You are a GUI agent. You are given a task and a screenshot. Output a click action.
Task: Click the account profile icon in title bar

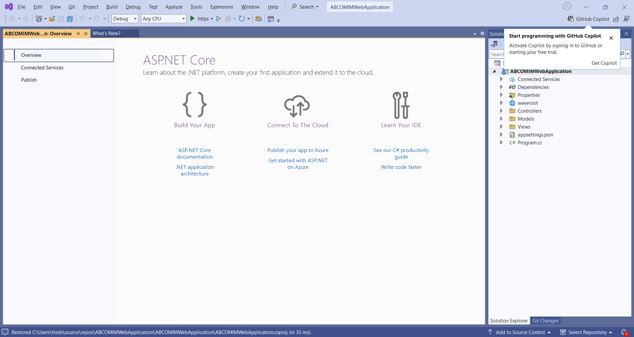tap(567, 6)
